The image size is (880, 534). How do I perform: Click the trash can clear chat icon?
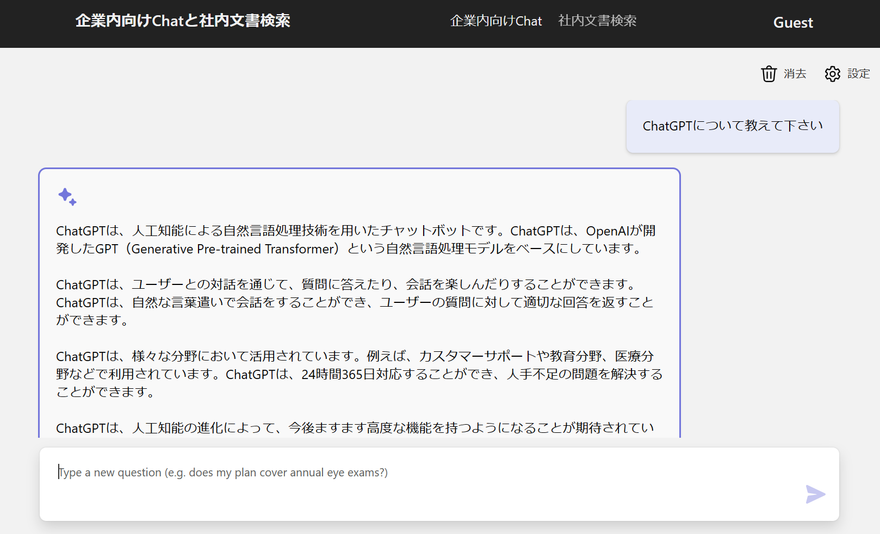coord(769,73)
